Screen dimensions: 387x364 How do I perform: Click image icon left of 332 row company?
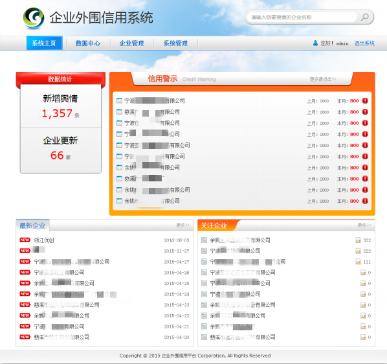tap(204, 240)
